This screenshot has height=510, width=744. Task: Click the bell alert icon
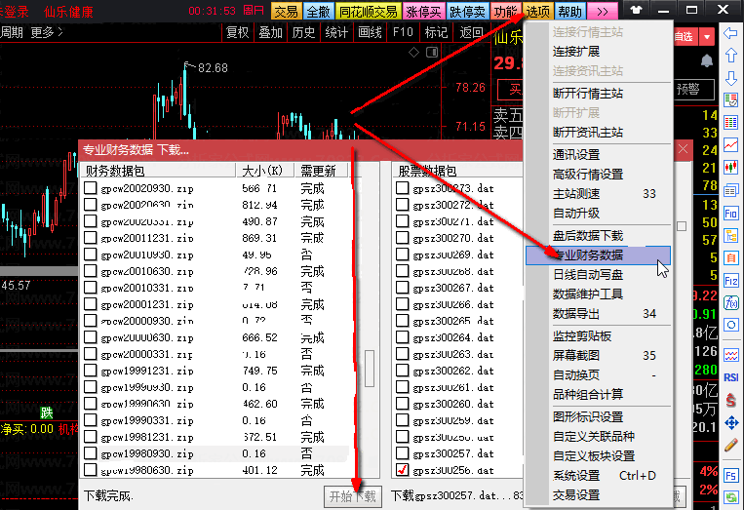tap(707, 60)
